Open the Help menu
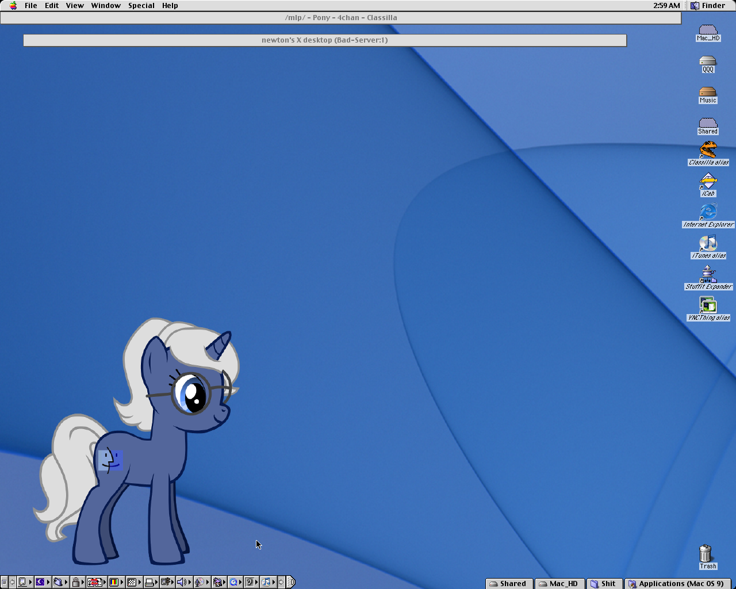 click(x=170, y=6)
